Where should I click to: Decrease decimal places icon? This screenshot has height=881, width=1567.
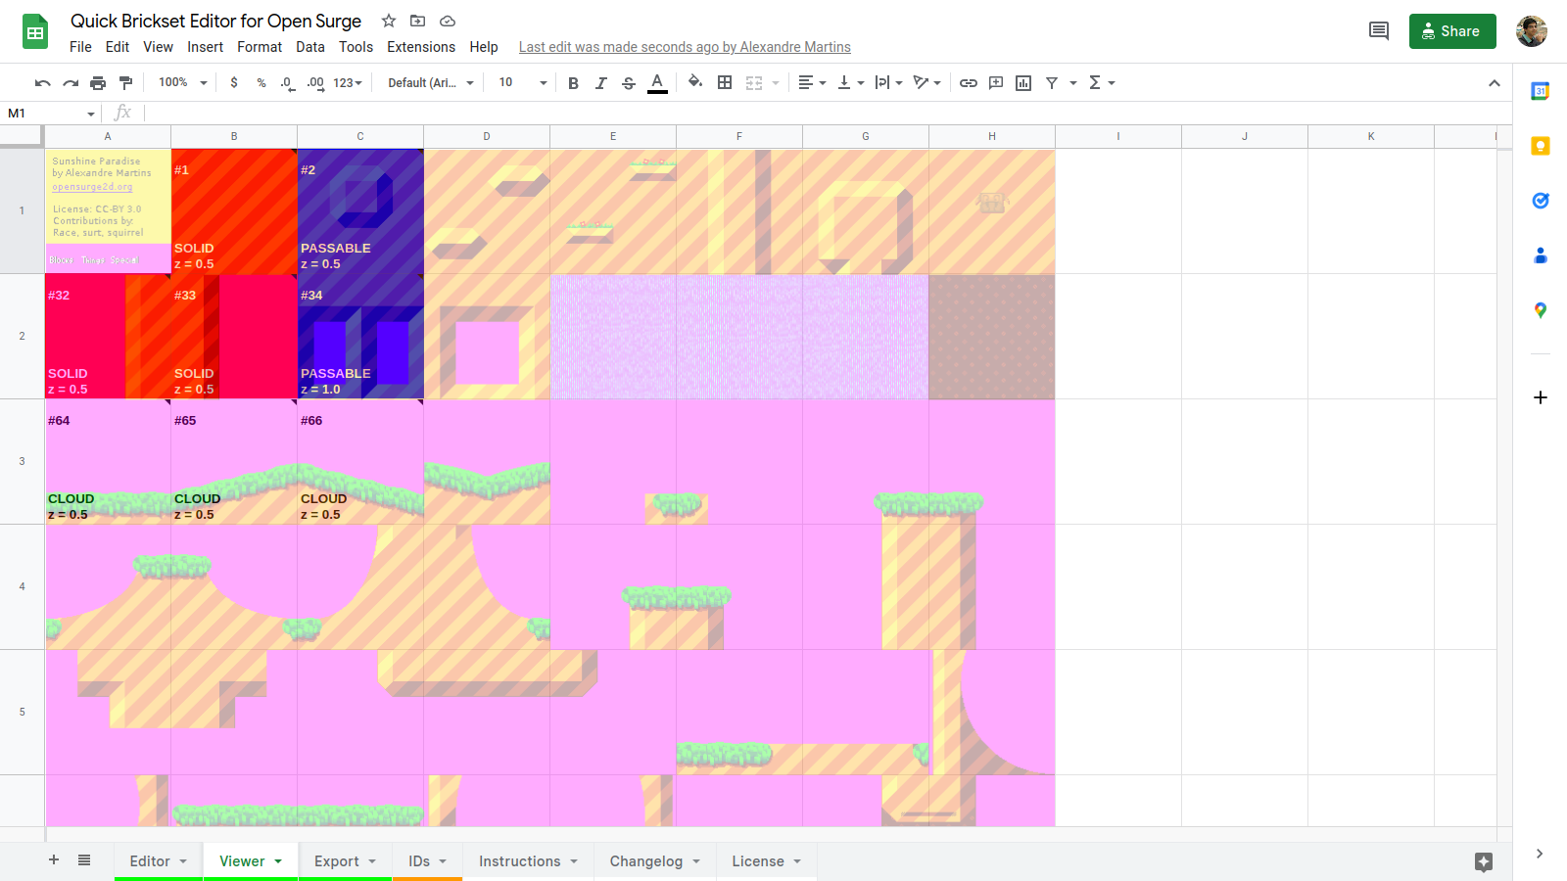pyautogui.click(x=287, y=83)
